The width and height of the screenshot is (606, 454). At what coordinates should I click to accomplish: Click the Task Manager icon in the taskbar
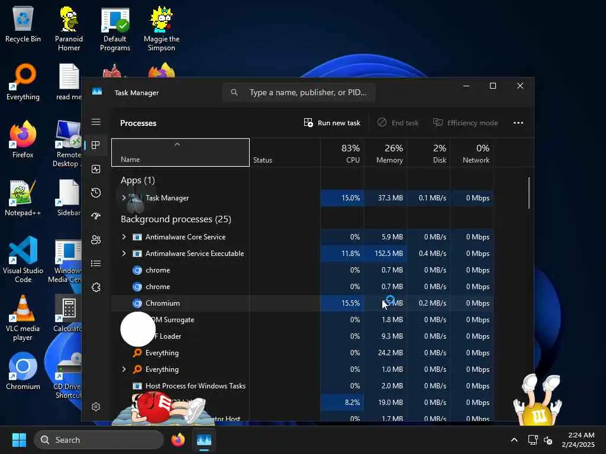(204, 440)
